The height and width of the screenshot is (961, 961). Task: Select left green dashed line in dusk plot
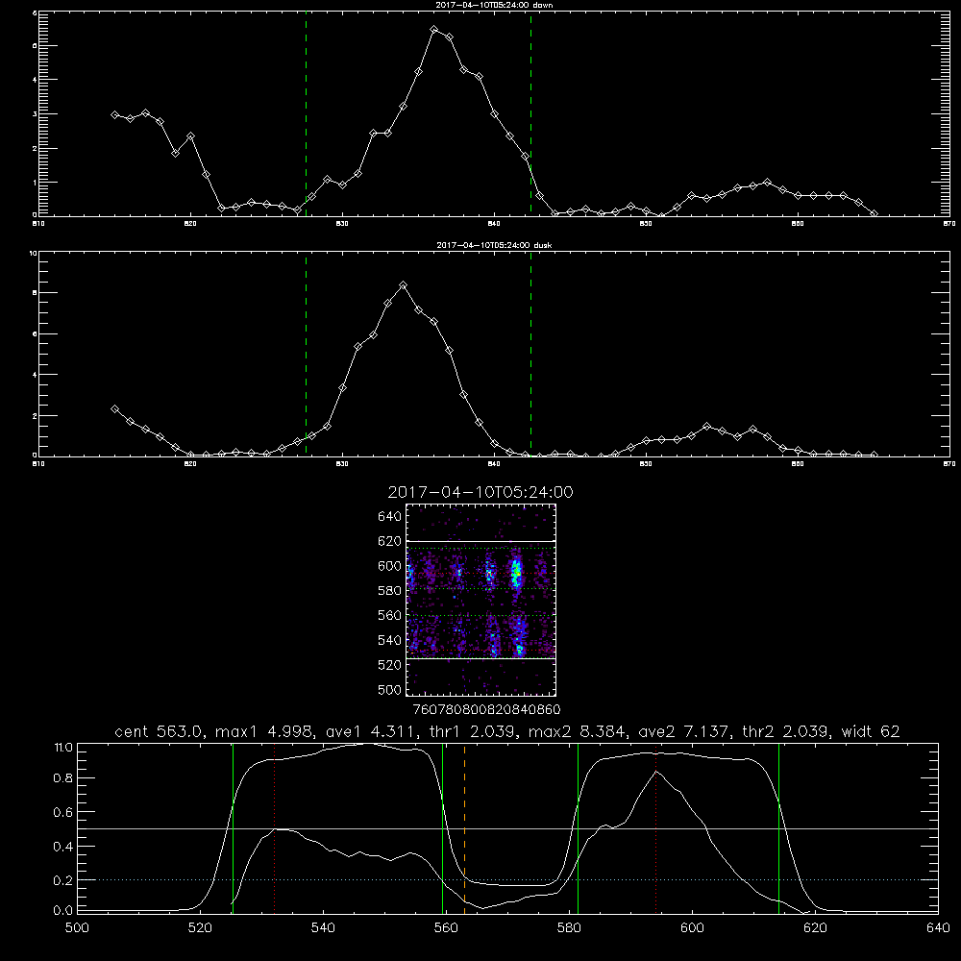coord(306,354)
